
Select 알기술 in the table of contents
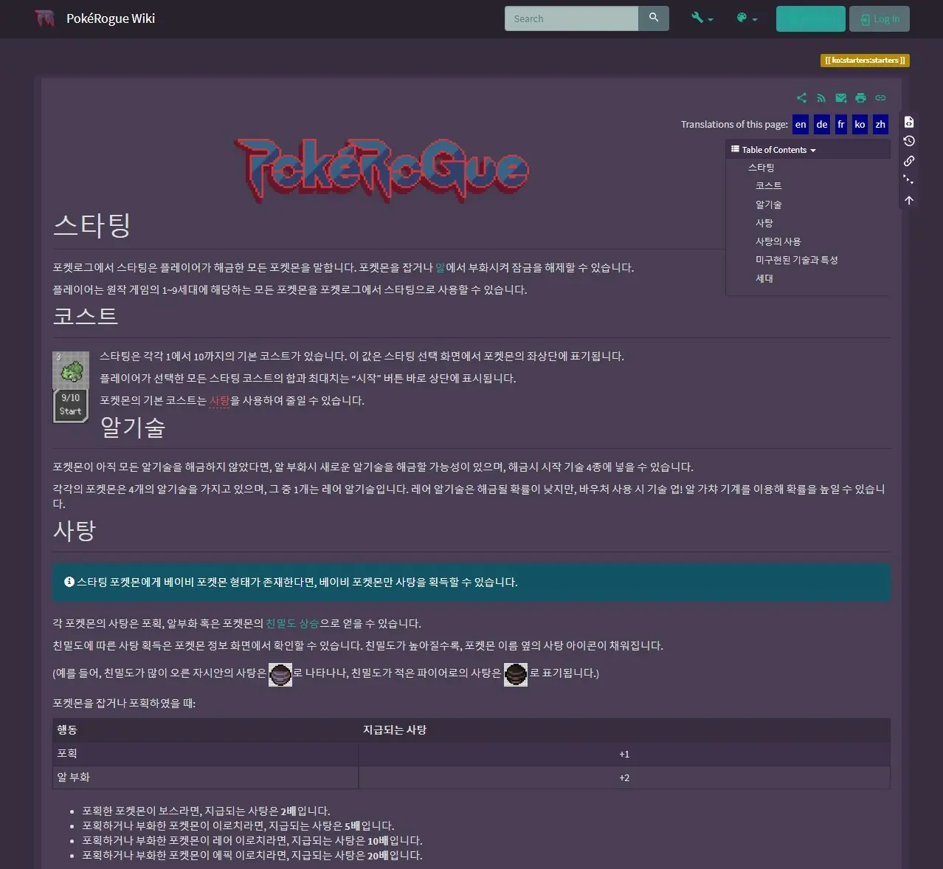click(x=768, y=204)
